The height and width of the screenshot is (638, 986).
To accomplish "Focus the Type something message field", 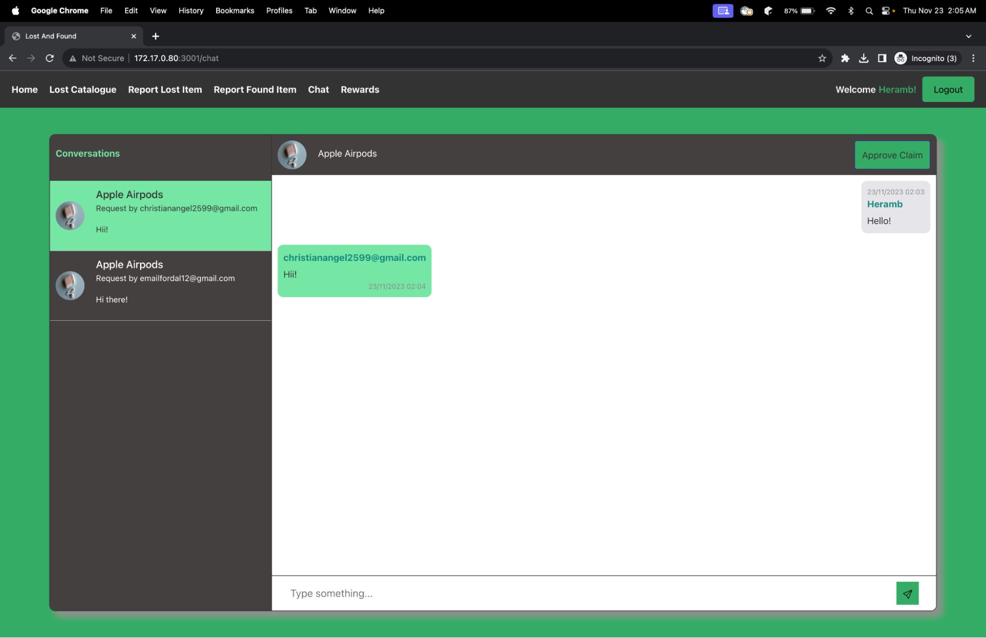I will click(582, 593).
